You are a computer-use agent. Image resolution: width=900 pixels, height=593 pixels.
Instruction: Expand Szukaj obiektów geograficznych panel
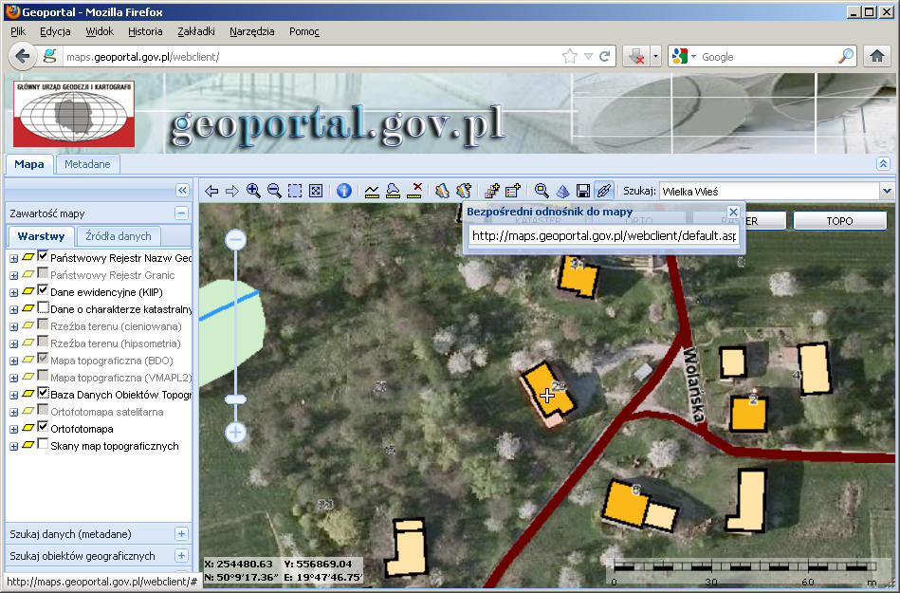(181, 556)
